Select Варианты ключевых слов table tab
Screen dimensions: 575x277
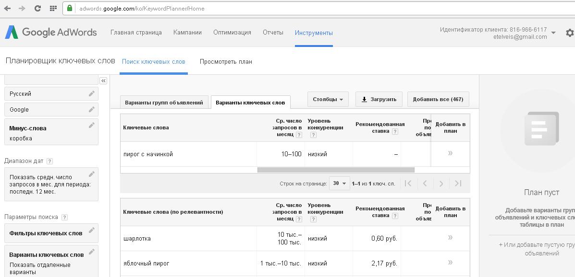(250, 103)
